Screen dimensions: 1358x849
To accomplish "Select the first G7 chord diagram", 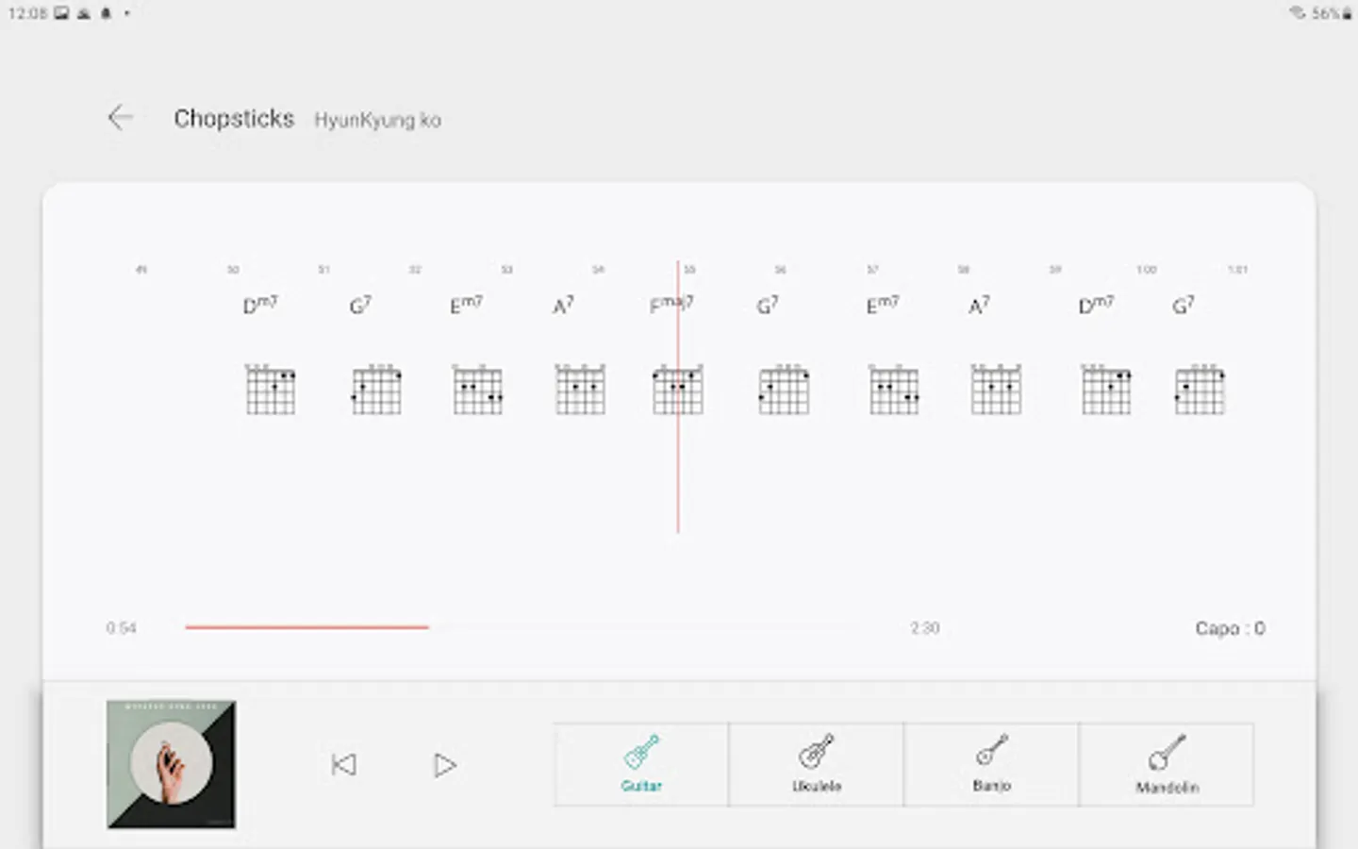I will tap(376, 390).
